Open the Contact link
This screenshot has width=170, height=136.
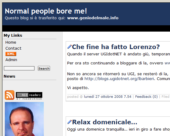(x=13, y=48)
